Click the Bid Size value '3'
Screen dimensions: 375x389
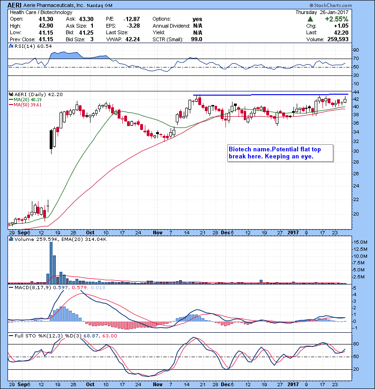(x=92, y=39)
